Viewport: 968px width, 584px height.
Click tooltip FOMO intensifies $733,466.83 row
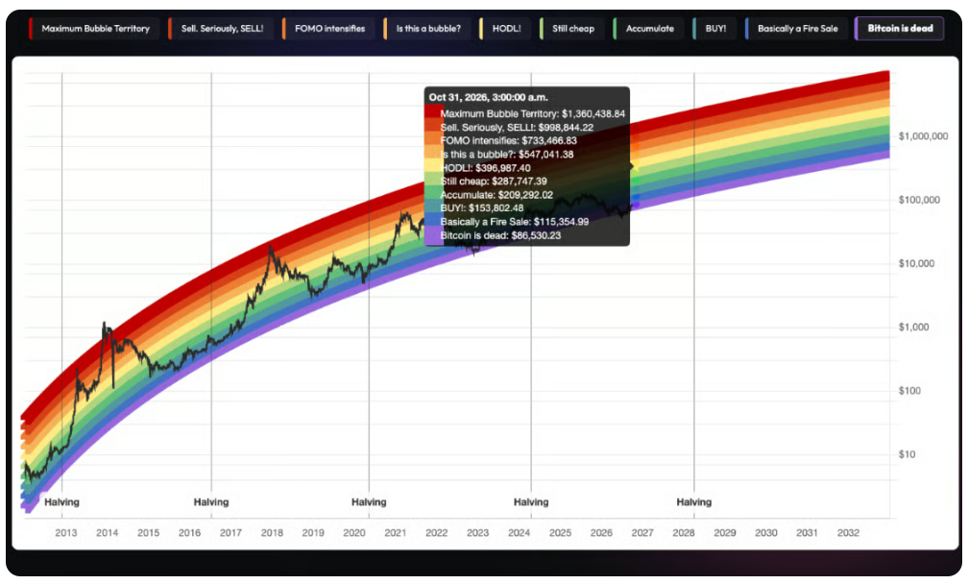509,141
